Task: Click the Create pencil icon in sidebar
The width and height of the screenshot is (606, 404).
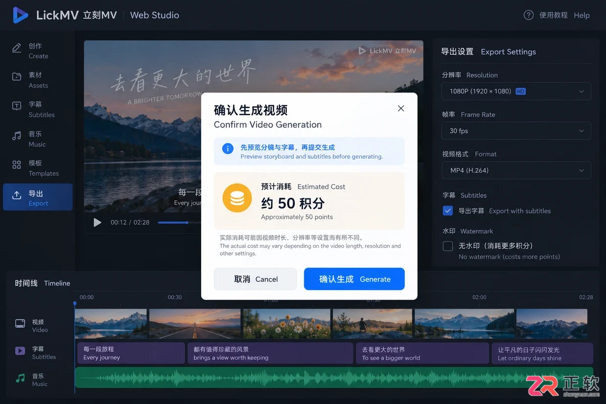Action: tap(17, 48)
